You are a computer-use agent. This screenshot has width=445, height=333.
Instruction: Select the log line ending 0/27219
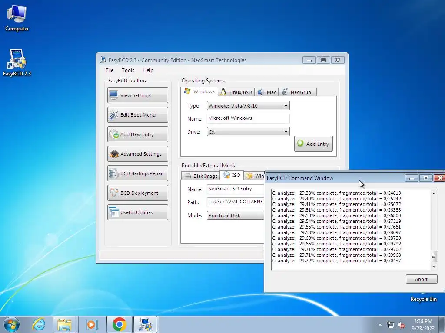[x=337, y=221]
